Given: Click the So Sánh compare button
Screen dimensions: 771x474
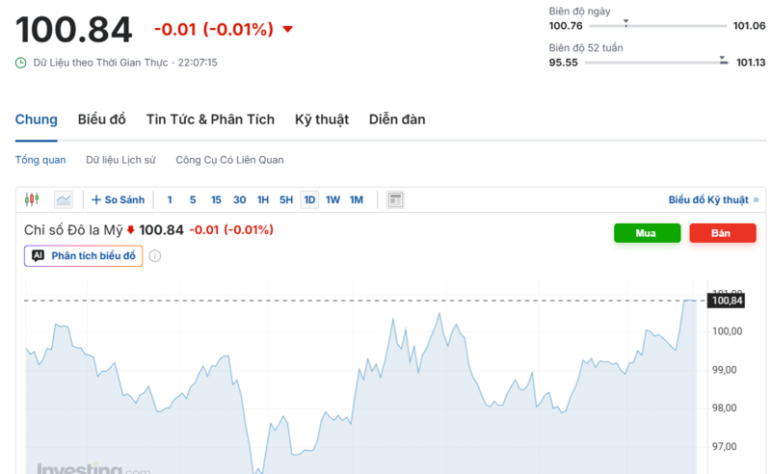Looking at the screenshot, I should 118,199.
